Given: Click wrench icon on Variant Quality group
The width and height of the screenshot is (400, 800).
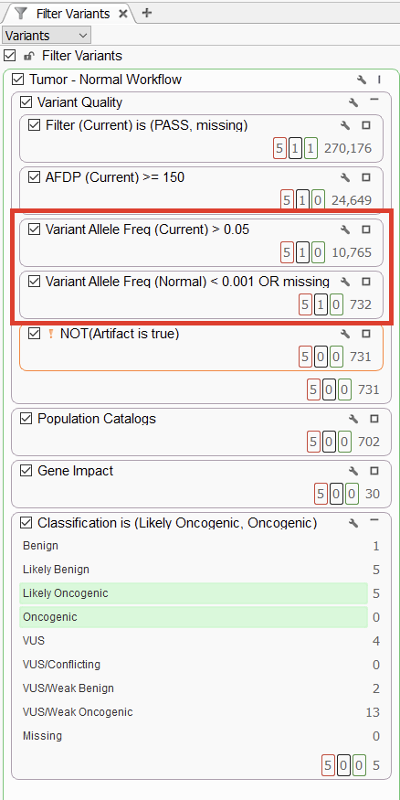Looking at the screenshot, I should pyautogui.click(x=353, y=102).
